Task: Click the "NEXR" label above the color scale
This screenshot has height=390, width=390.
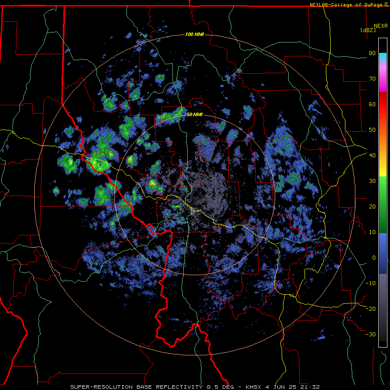Action: [x=381, y=26]
